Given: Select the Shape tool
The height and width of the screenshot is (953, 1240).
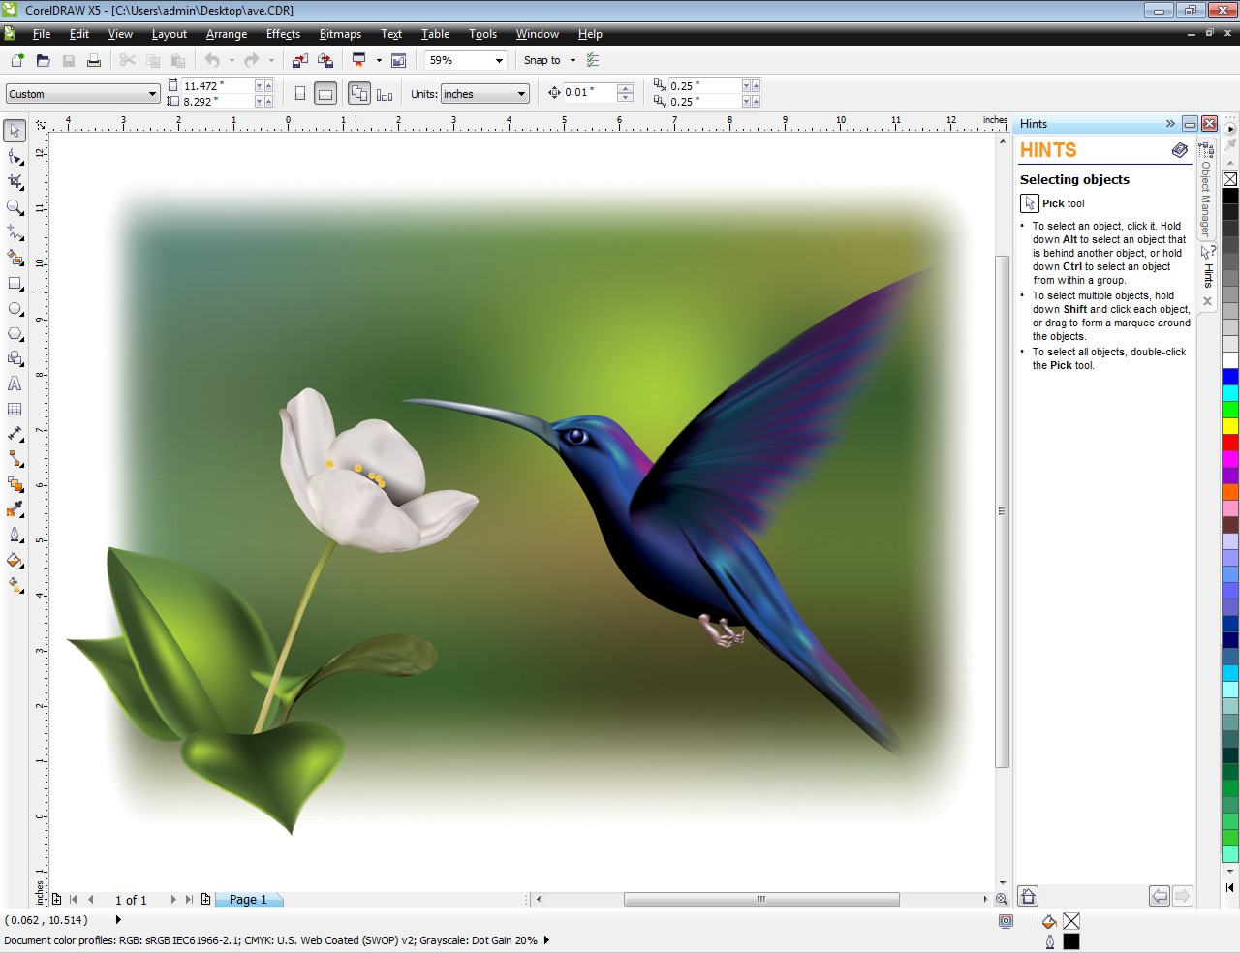Looking at the screenshot, I should click(14, 156).
